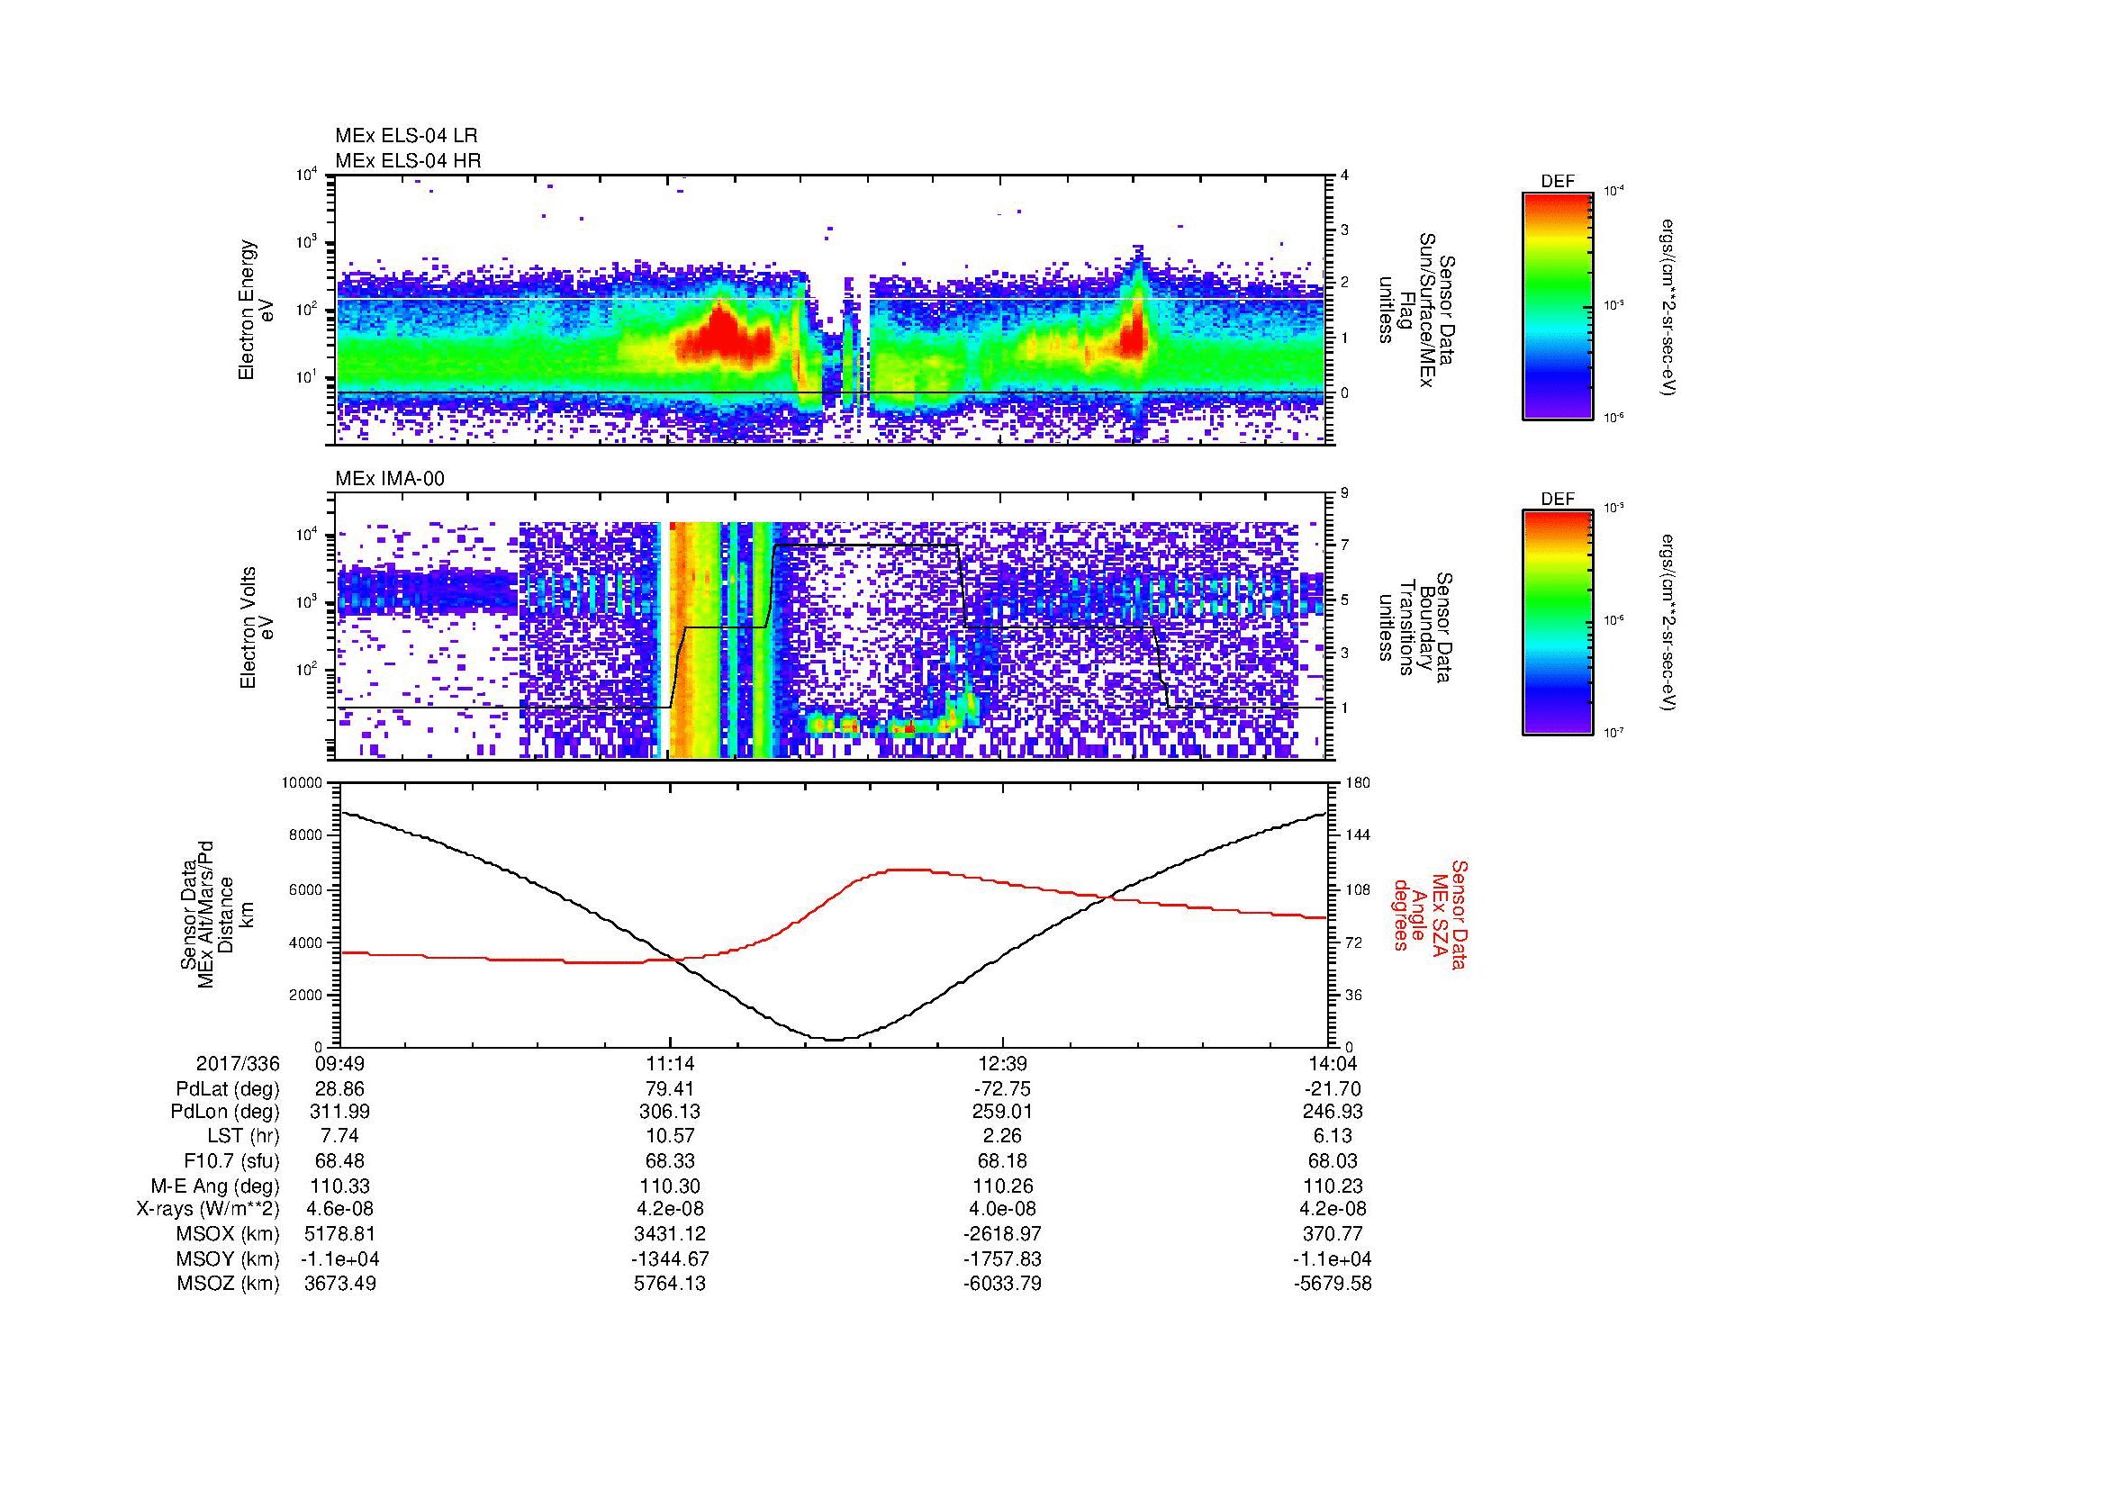Click M-E Ang value 110.33

tap(339, 1186)
